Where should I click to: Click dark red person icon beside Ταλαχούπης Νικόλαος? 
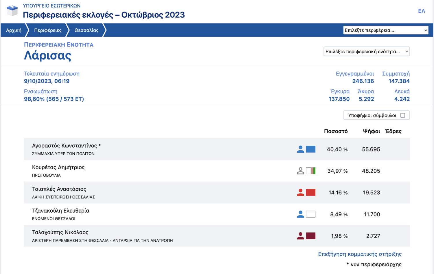300,236
